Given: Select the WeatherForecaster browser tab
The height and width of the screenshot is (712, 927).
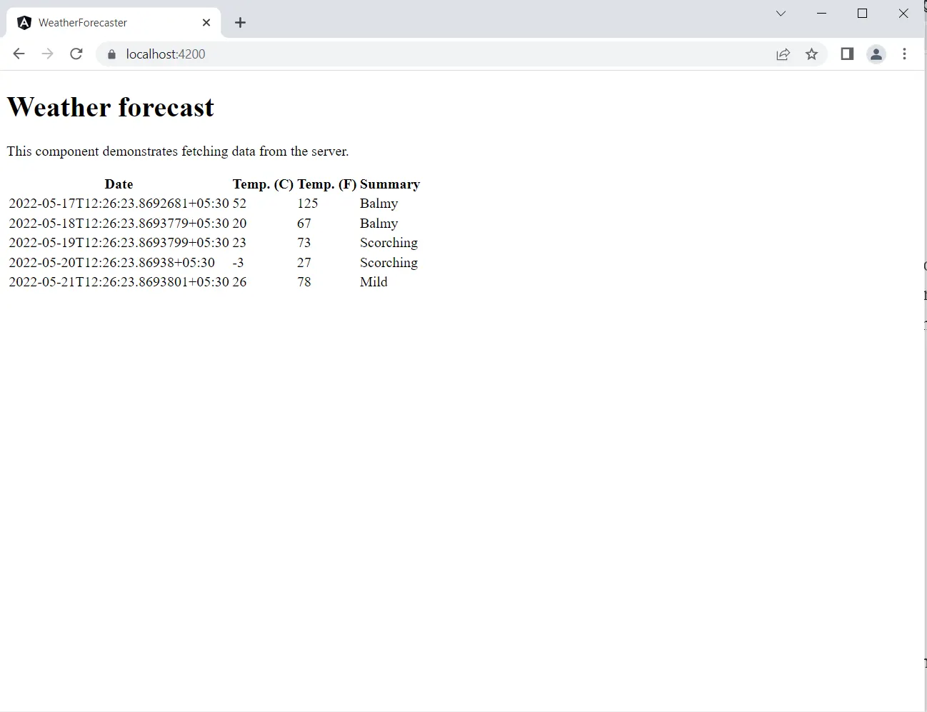Looking at the screenshot, I should click(x=100, y=22).
